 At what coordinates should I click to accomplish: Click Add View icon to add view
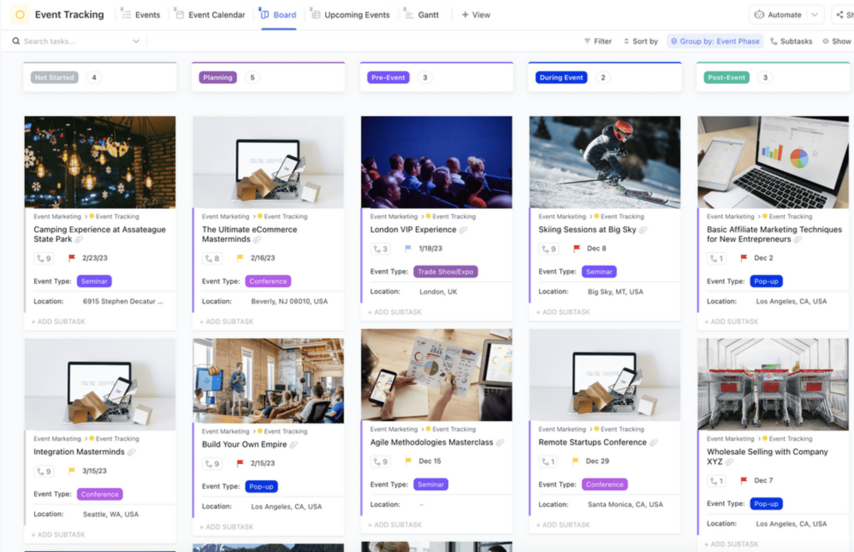coord(475,14)
